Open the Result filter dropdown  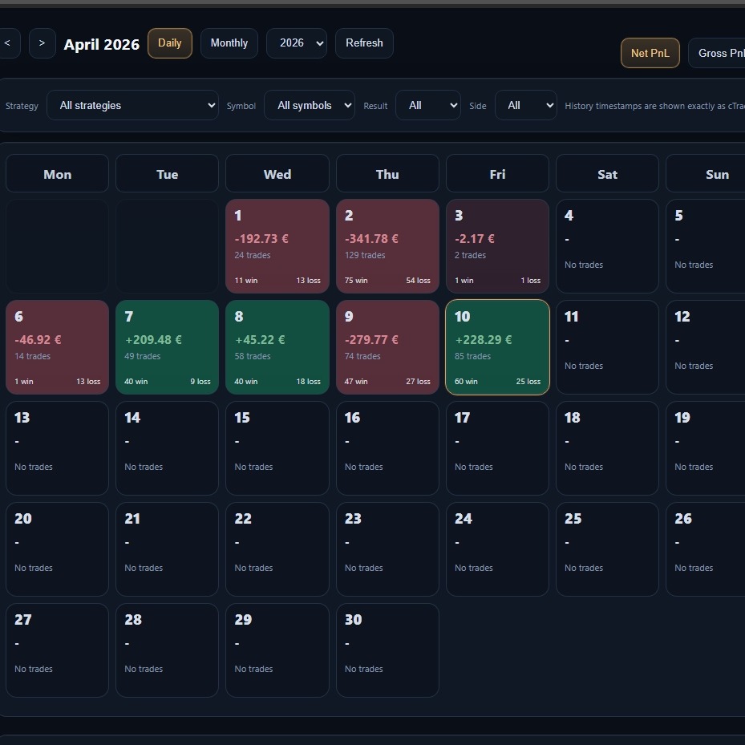428,105
